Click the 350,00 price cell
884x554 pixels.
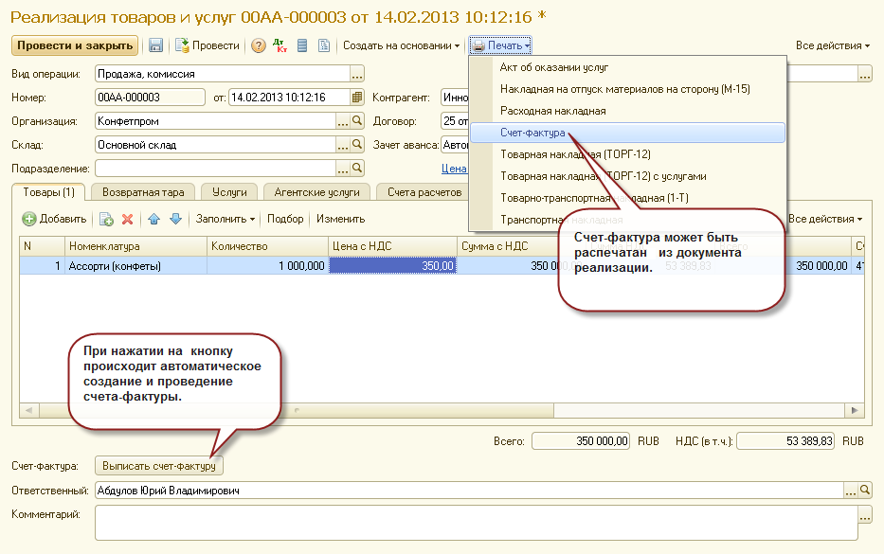click(x=392, y=266)
